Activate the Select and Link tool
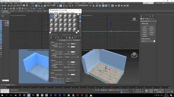The width and height of the screenshot is (174, 97). pyautogui.click(x=8, y=6)
